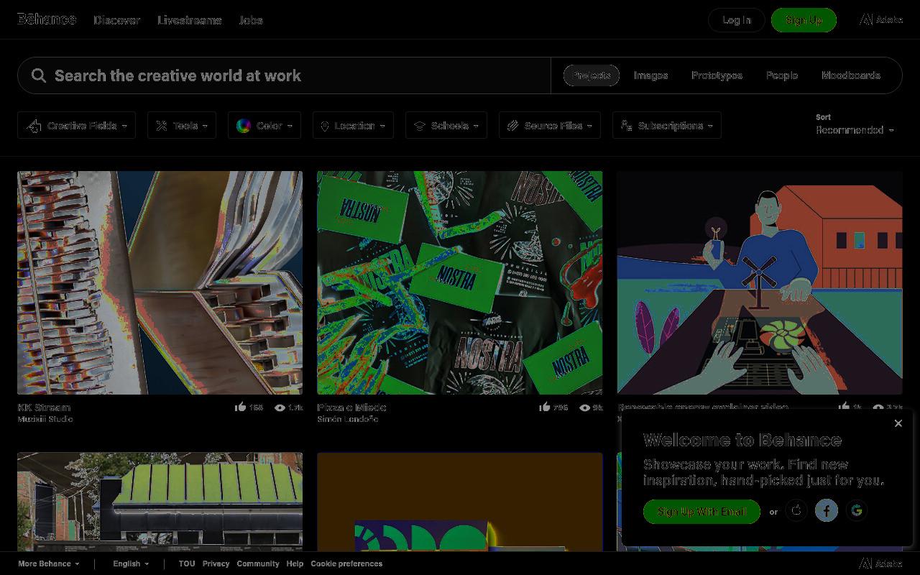Click the Behance logo

(47, 19)
